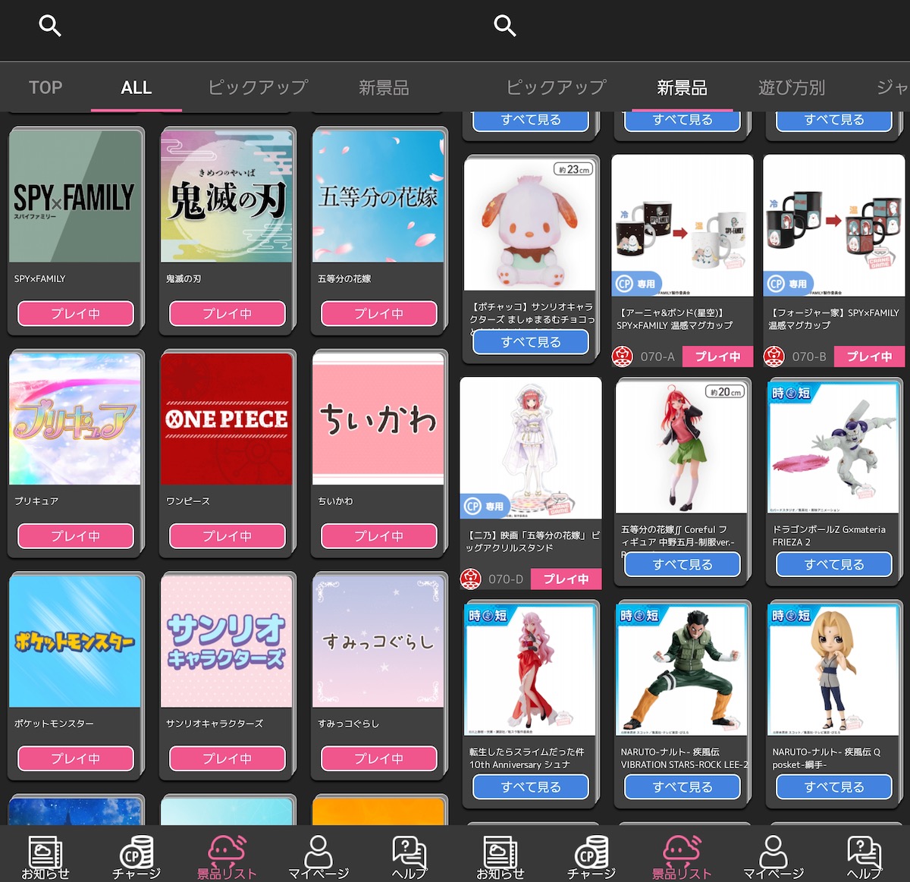Tap すべて見る on the シュナ figure card
The height and width of the screenshot is (882, 910).
coord(531,787)
